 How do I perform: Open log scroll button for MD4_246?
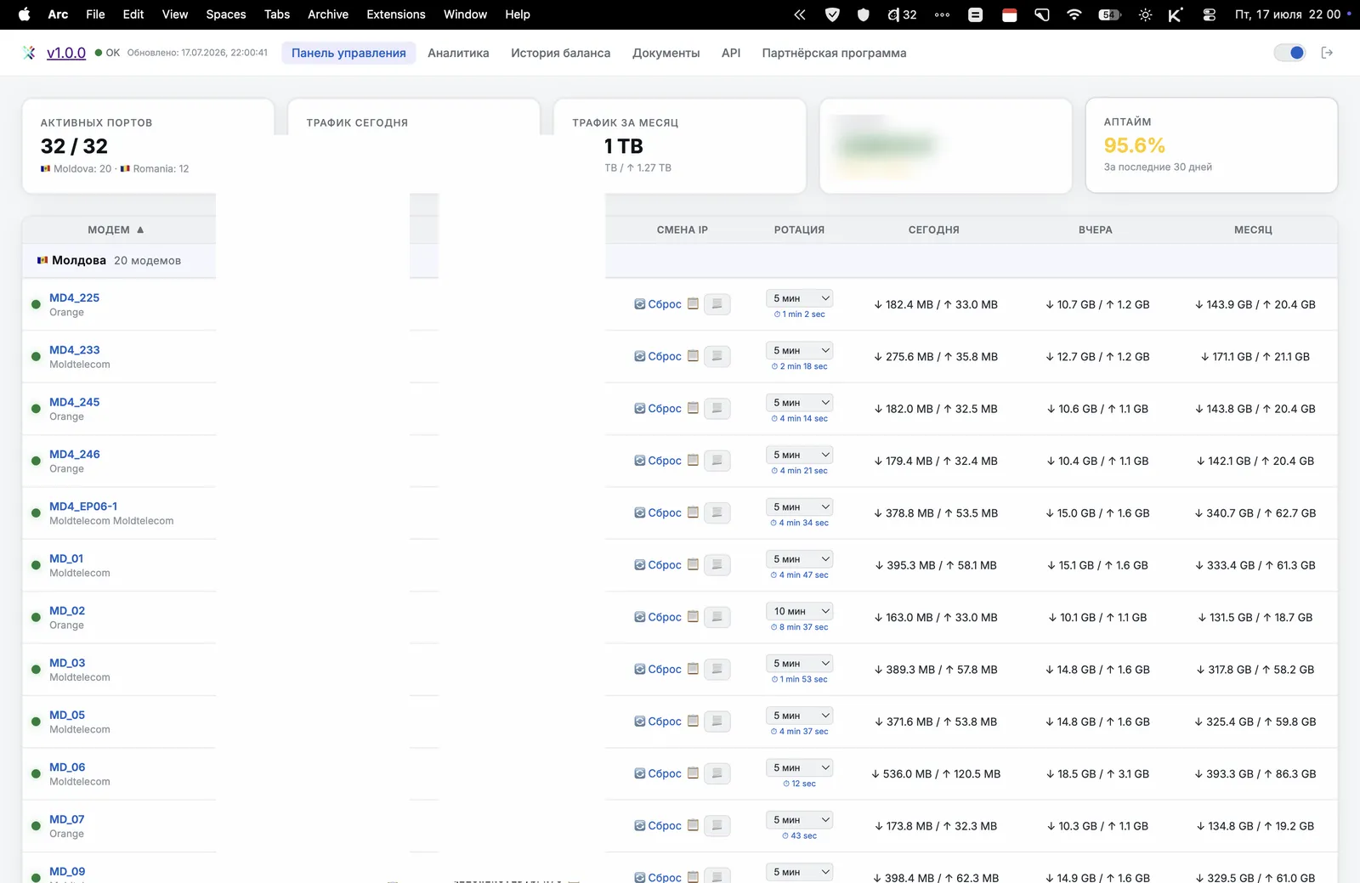(x=717, y=461)
